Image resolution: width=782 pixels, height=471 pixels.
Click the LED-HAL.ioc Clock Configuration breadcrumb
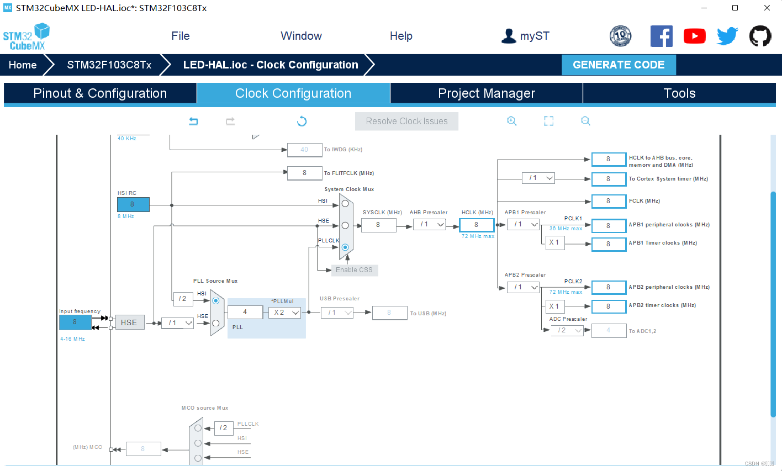[x=271, y=65]
